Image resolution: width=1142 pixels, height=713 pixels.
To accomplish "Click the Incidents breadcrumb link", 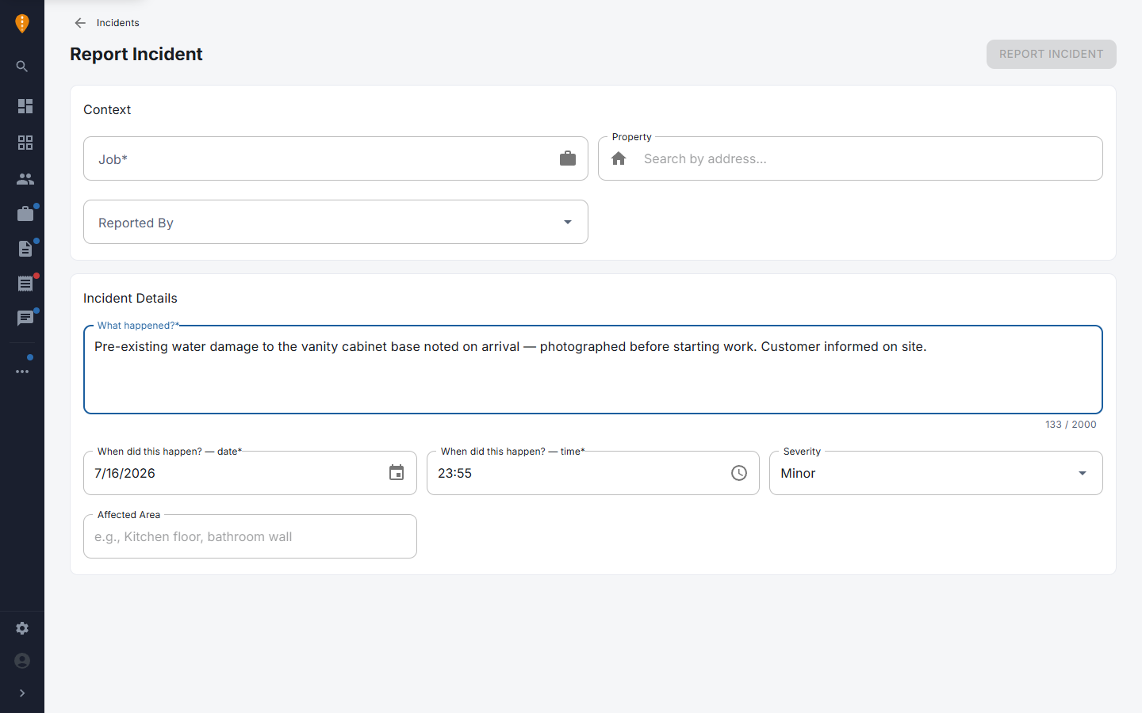I will [x=118, y=23].
